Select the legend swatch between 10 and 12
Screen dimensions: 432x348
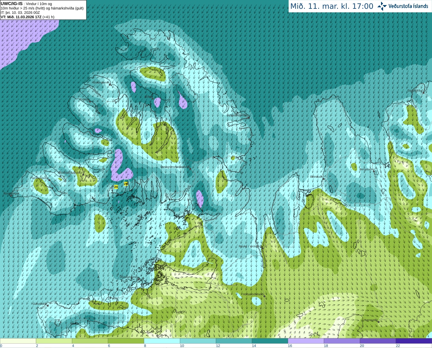click(198, 341)
